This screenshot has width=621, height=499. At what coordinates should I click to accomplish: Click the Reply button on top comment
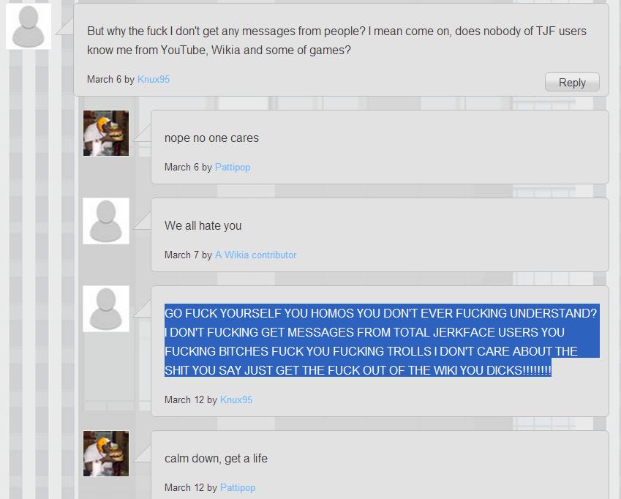pos(572,83)
